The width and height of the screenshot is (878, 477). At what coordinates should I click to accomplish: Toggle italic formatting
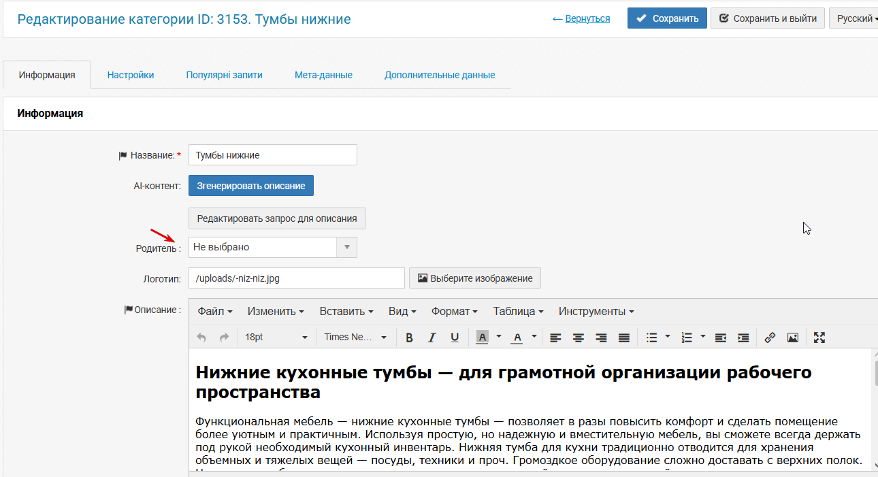432,338
